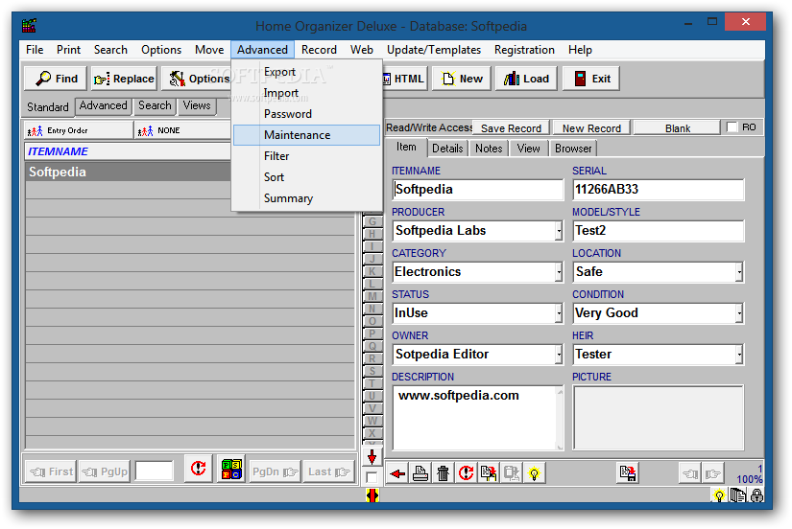
Task: Expand the CONDITION dropdown
Action: coord(739,313)
